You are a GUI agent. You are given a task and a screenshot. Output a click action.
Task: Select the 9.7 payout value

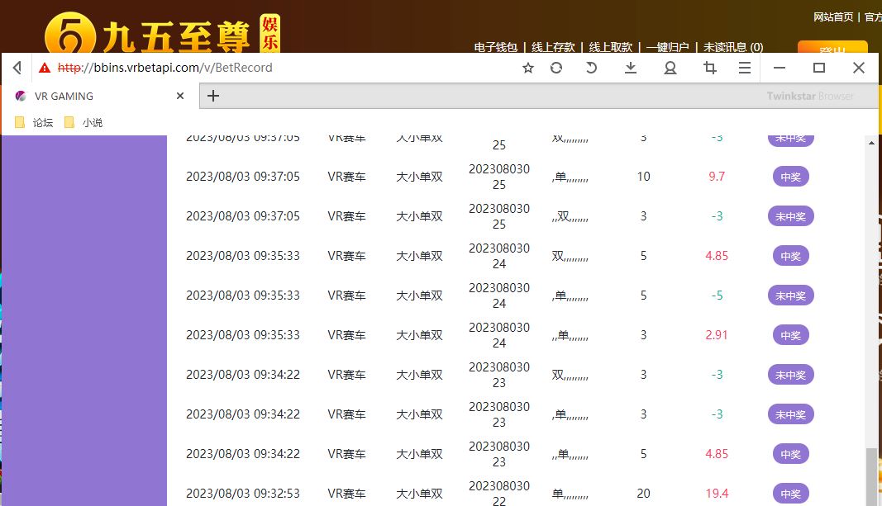[717, 177]
